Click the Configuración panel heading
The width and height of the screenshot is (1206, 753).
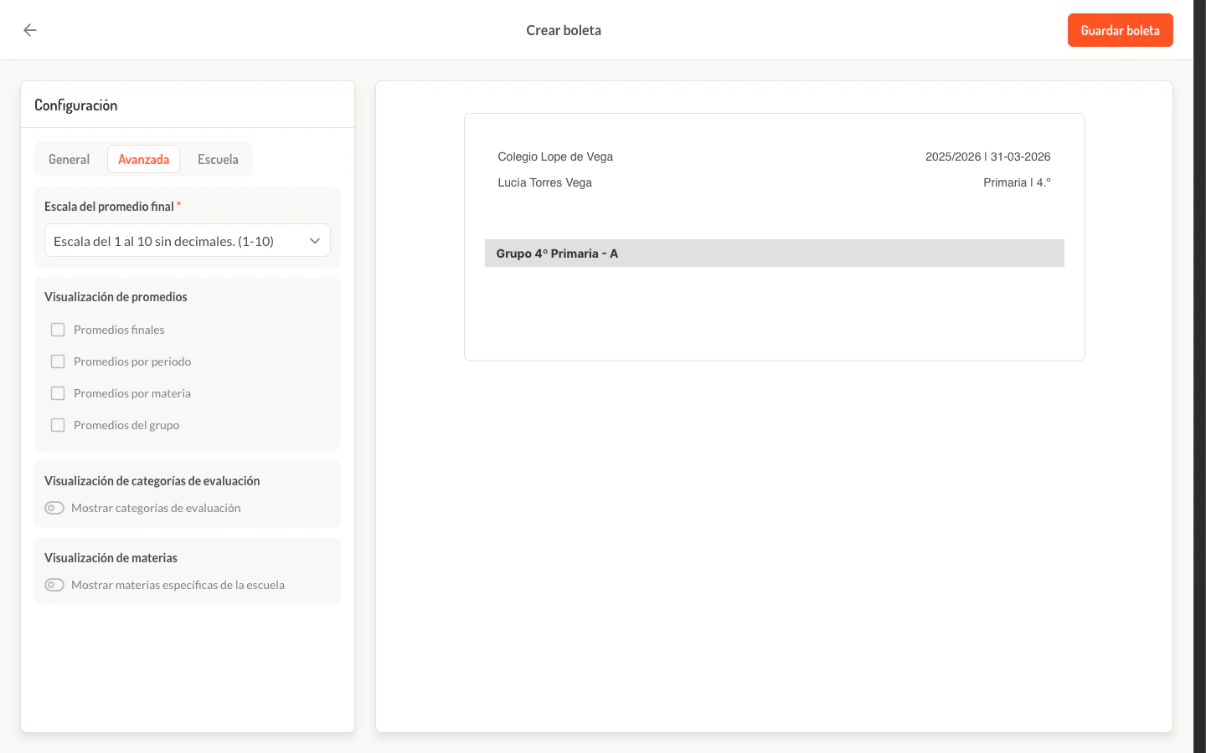coord(75,105)
